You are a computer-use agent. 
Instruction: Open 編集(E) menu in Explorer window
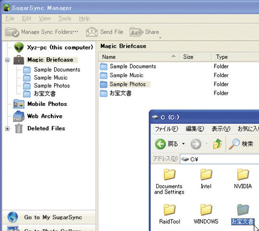coord(195,129)
